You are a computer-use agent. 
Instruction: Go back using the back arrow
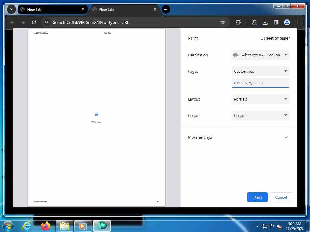click(x=12, y=22)
